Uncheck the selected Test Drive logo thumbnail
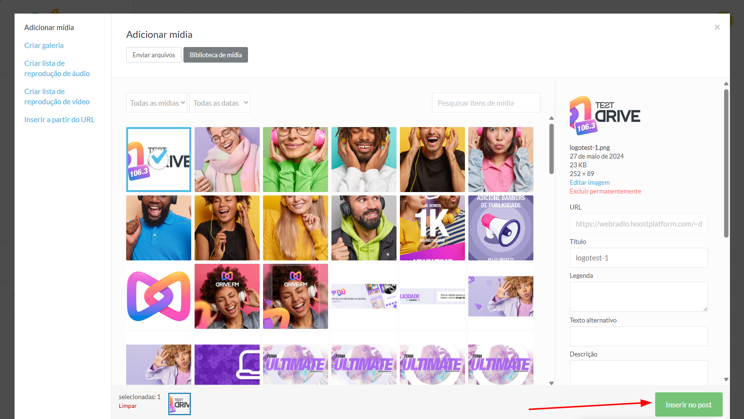This screenshot has height=419, width=744. (158, 159)
